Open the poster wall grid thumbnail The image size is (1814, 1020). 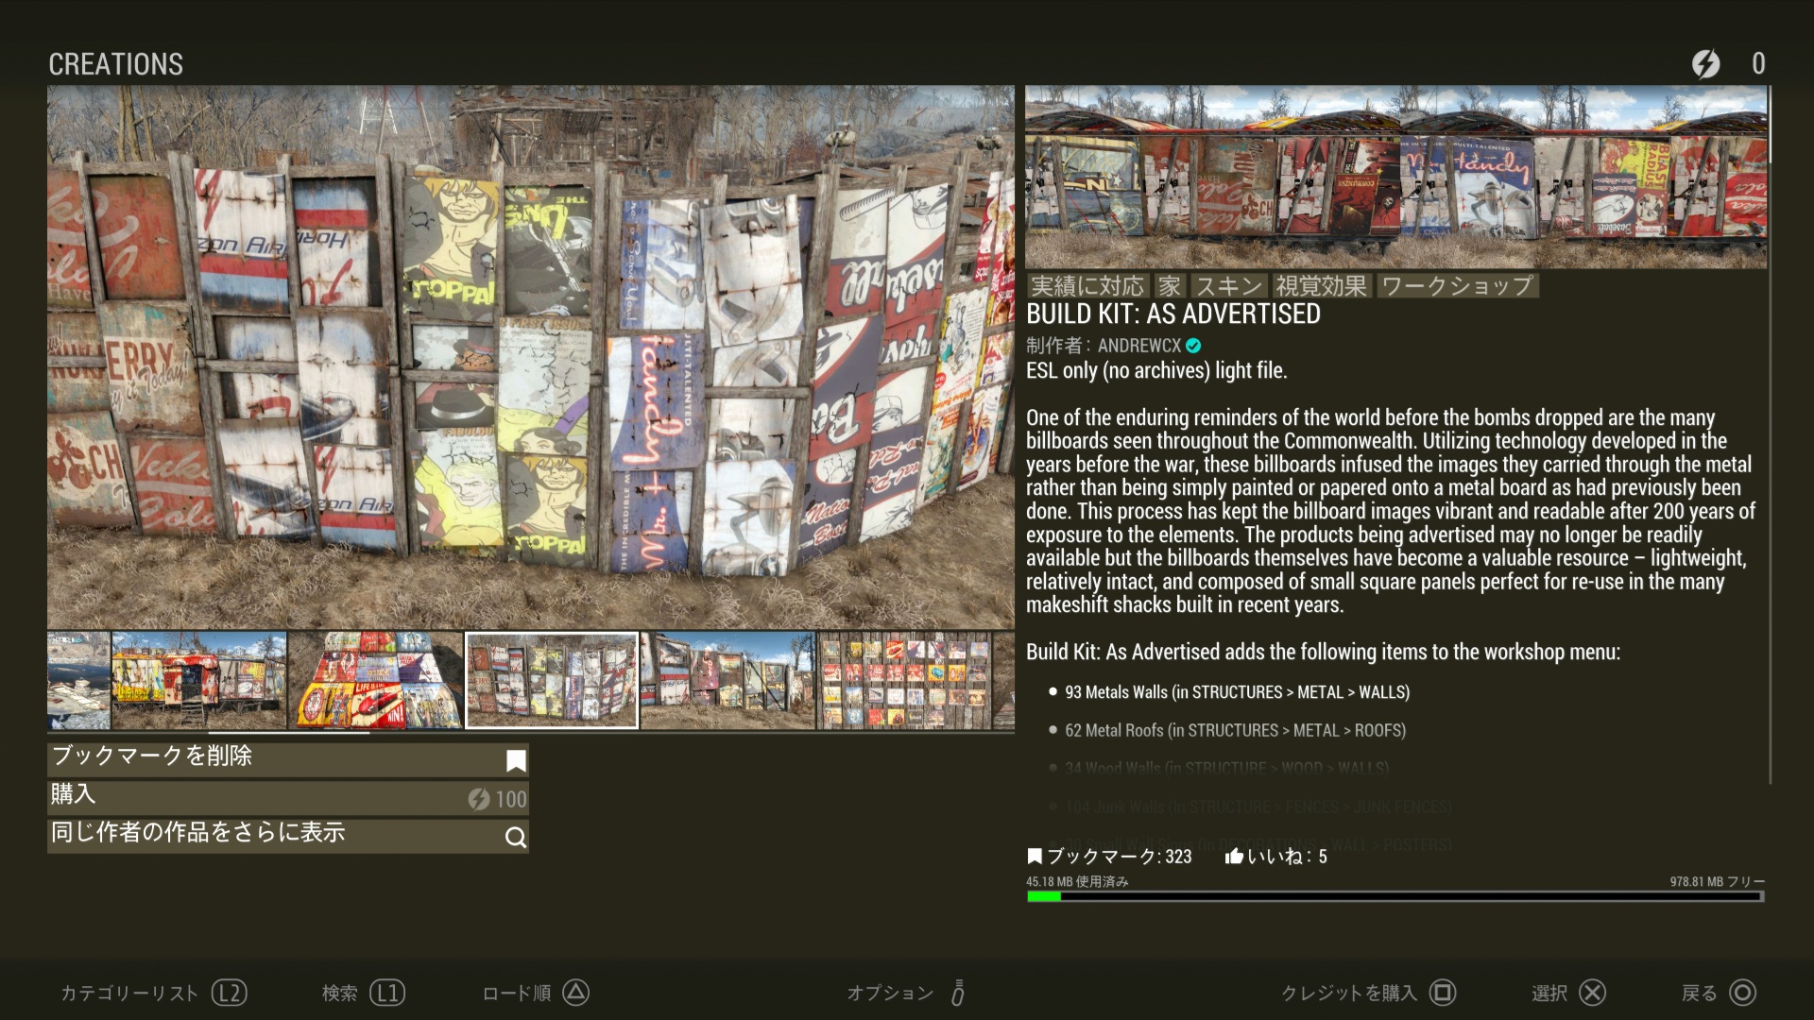coord(905,680)
